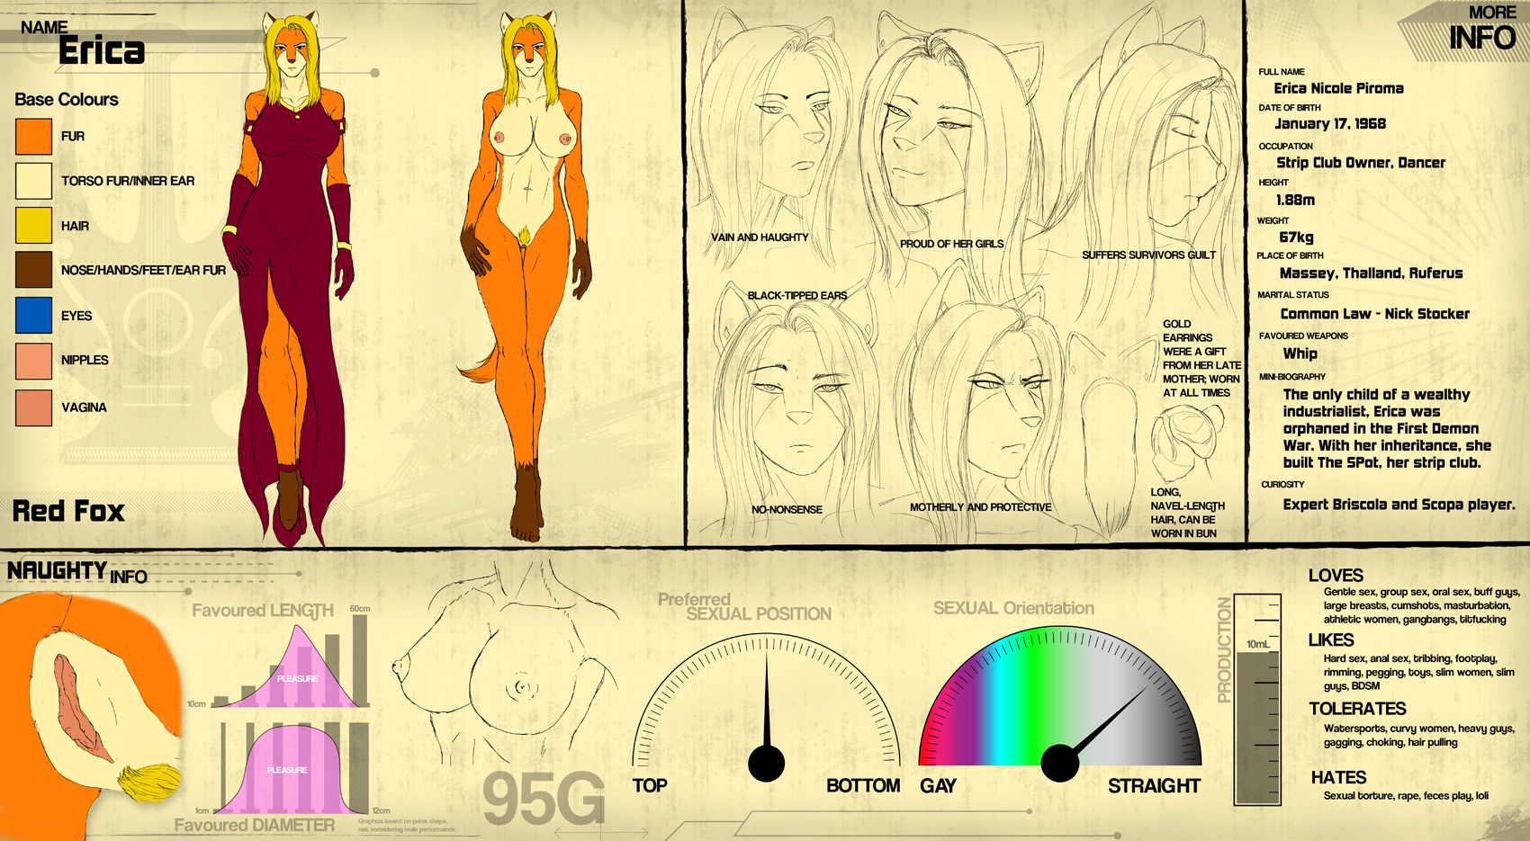Click the black dial knob of the Top/Bottom gauge
Image resolution: width=1530 pixels, height=841 pixels.
point(766,763)
